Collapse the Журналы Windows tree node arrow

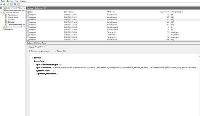1,13
